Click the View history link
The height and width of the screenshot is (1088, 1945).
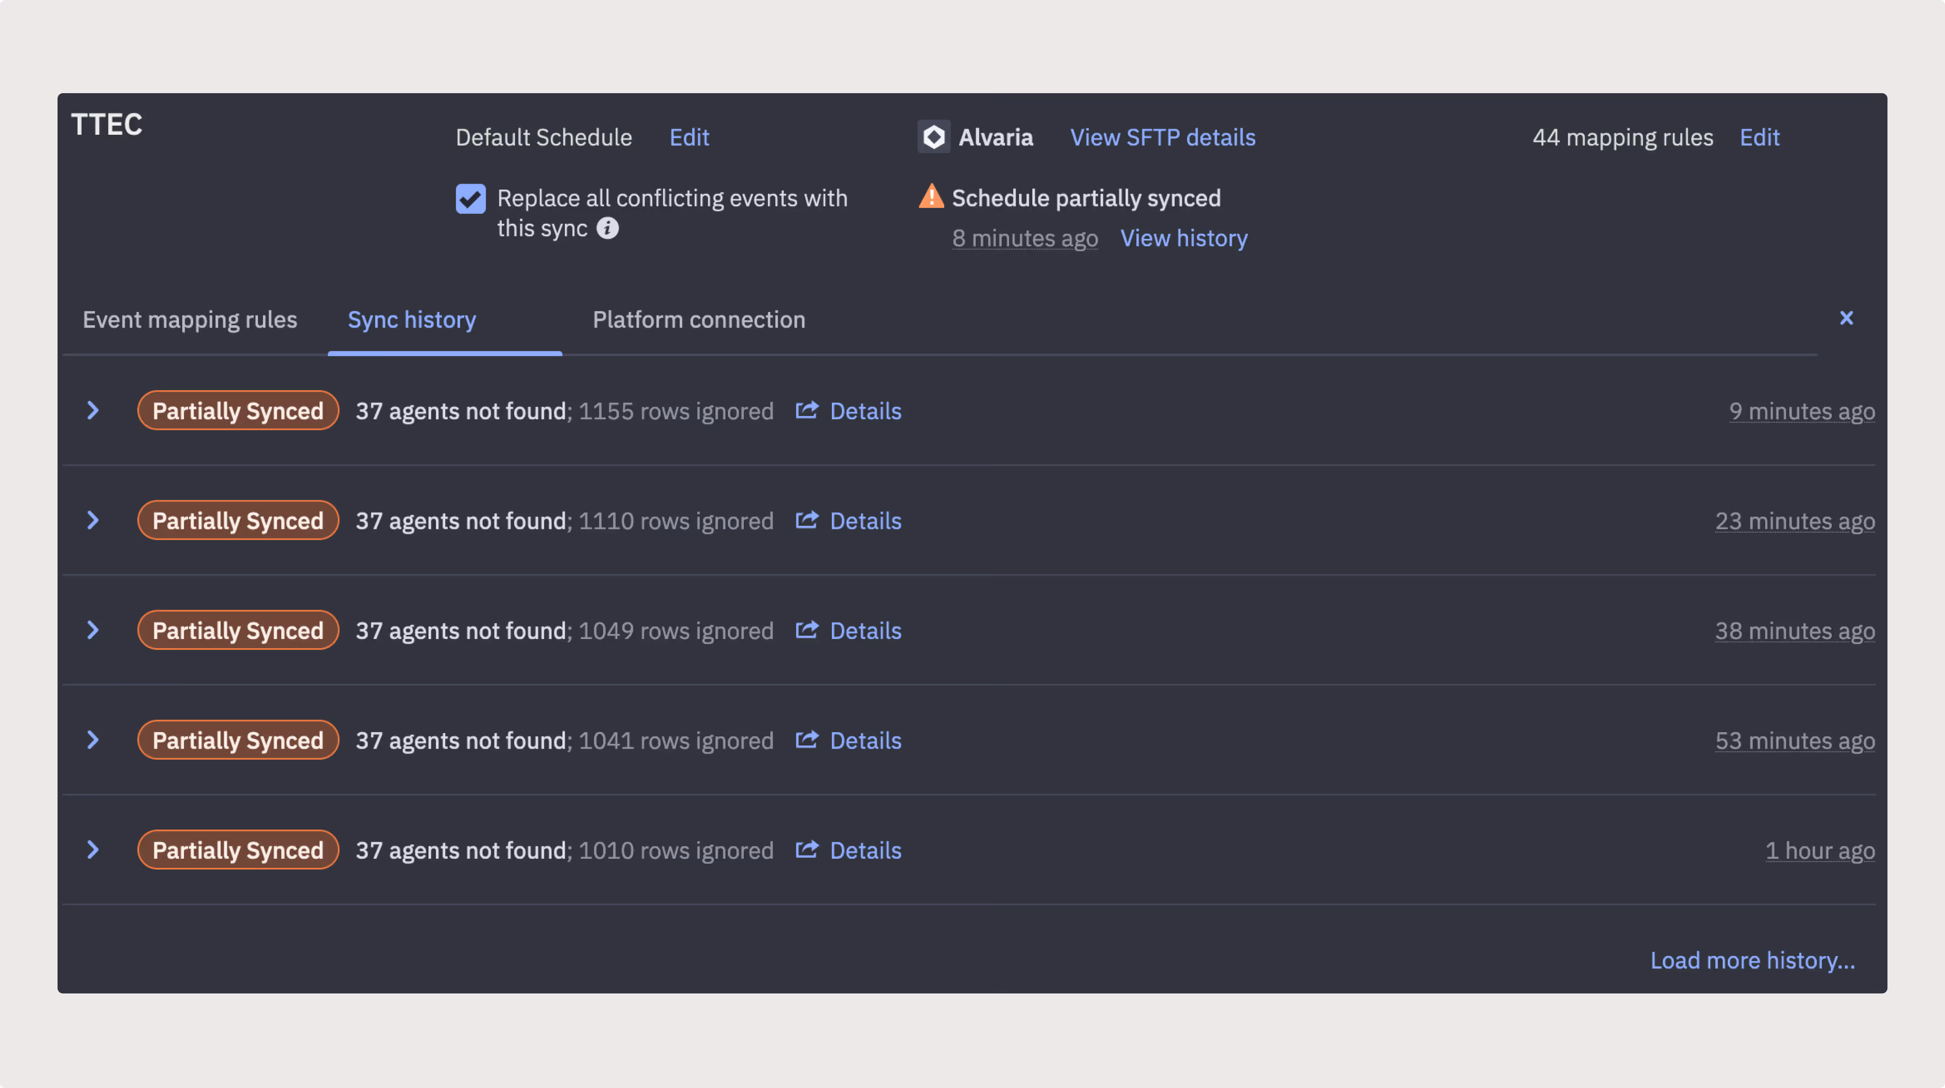click(x=1184, y=238)
